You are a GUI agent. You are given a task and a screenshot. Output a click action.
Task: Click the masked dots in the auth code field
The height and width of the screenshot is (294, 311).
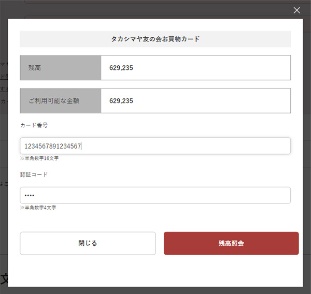[29, 196]
